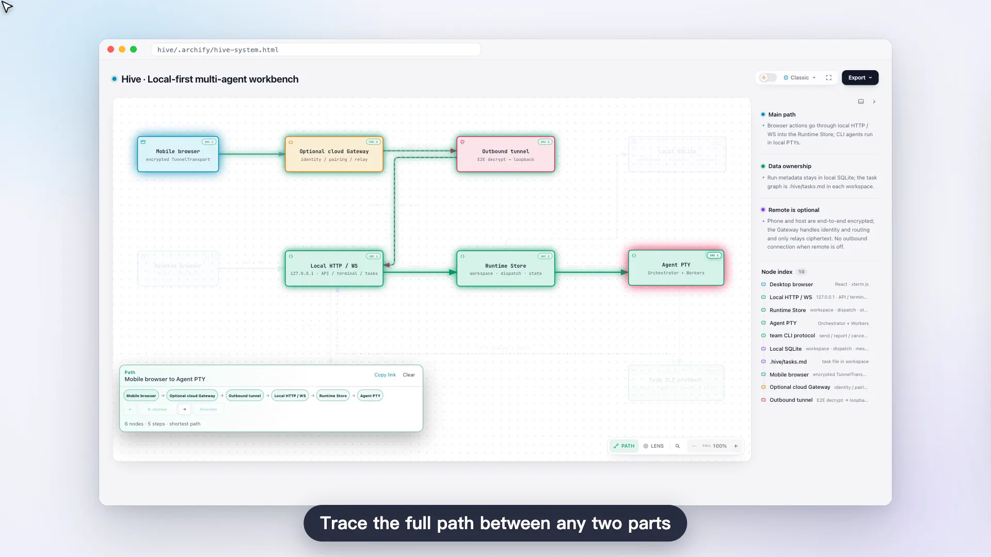Click the Outbound tunnel node on canvas

point(506,154)
